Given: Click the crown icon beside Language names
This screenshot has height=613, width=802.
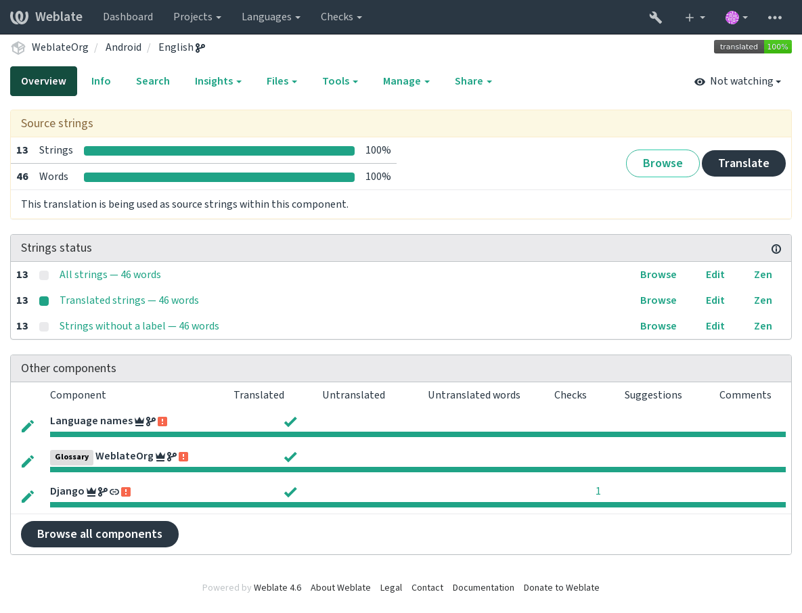Looking at the screenshot, I should [x=139, y=422].
